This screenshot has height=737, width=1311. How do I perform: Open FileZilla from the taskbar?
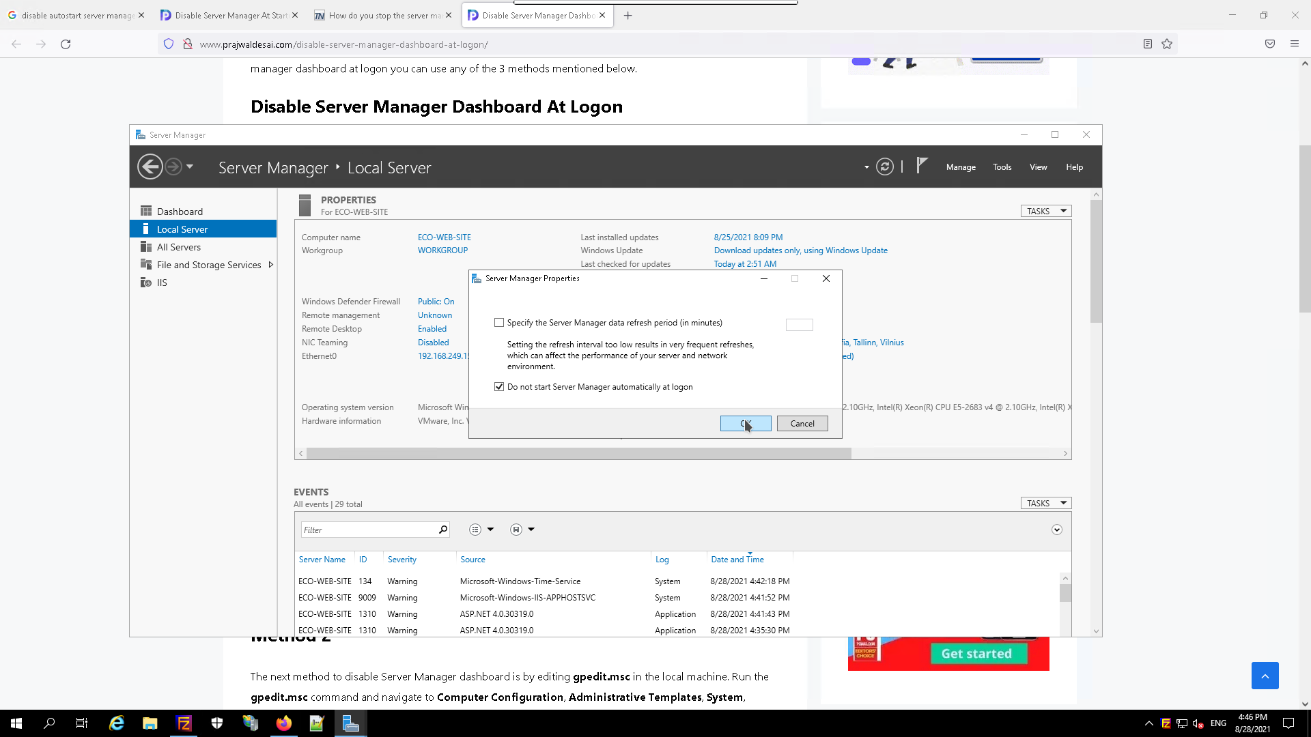184,723
